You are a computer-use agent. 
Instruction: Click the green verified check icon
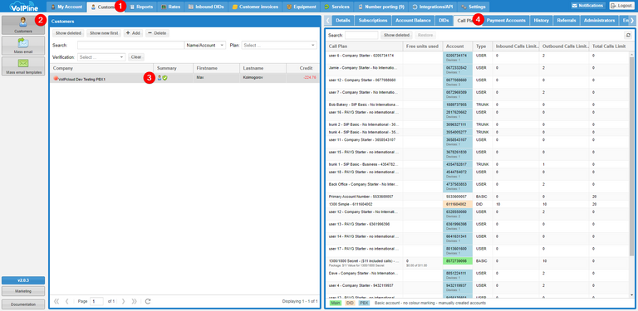(165, 78)
